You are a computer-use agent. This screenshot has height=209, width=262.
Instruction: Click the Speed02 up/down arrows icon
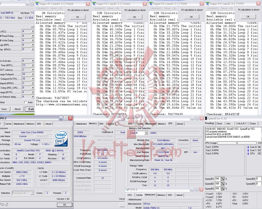click(222, 184)
